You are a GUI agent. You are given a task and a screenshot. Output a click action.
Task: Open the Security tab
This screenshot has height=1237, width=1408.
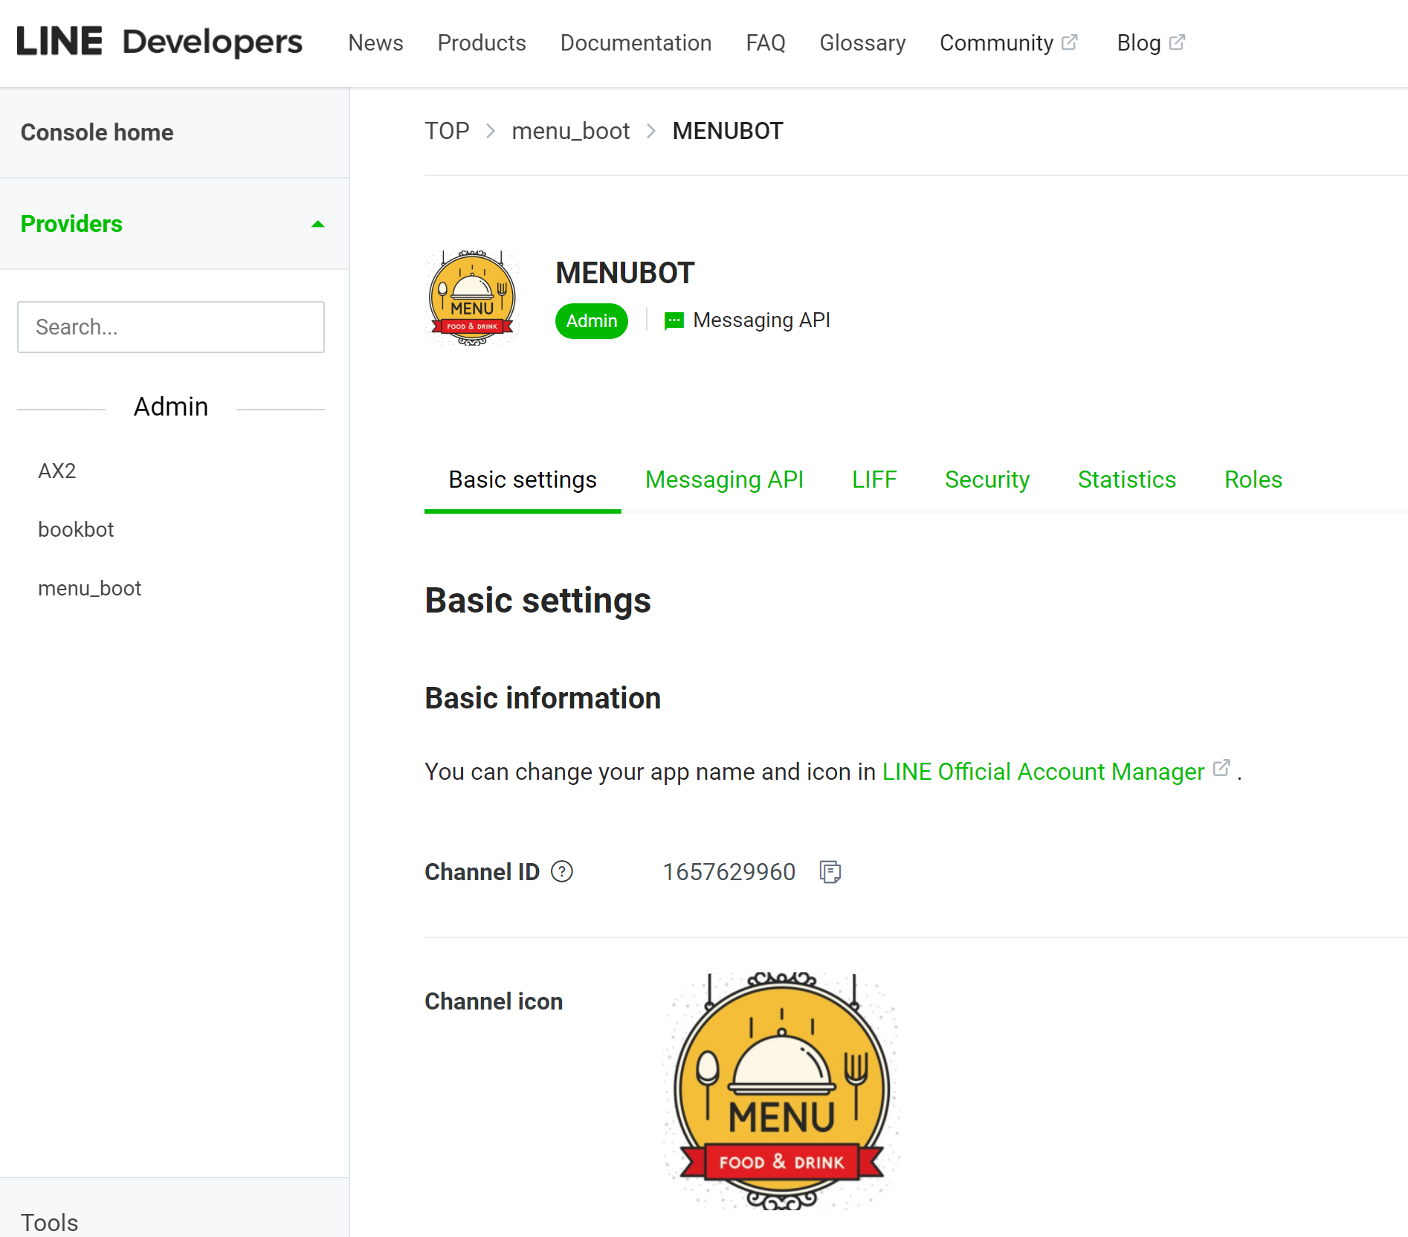point(986,479)
